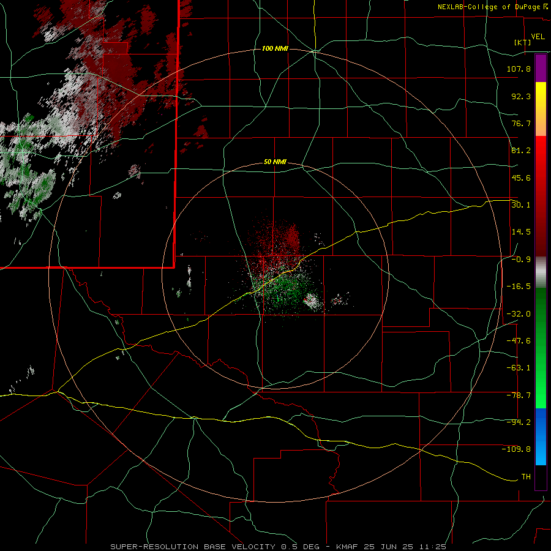Viewport: 551px width, 551px height.
Task: Click the 76.7 legend value
Action: point(521,123)
